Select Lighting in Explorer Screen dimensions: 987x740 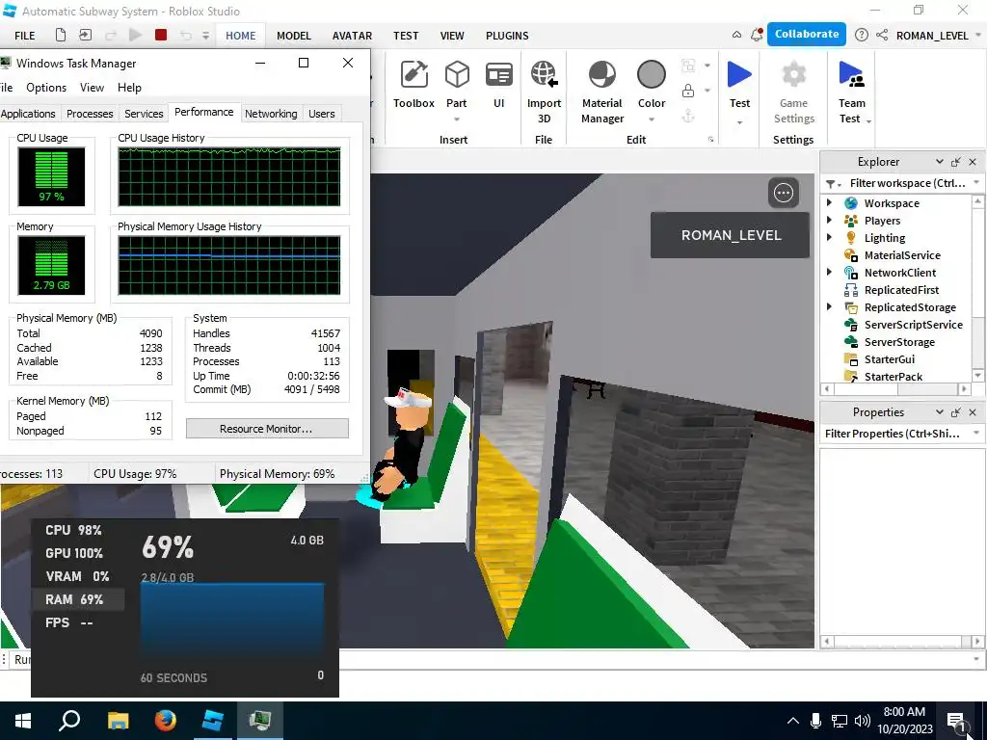tap(885, 238)
